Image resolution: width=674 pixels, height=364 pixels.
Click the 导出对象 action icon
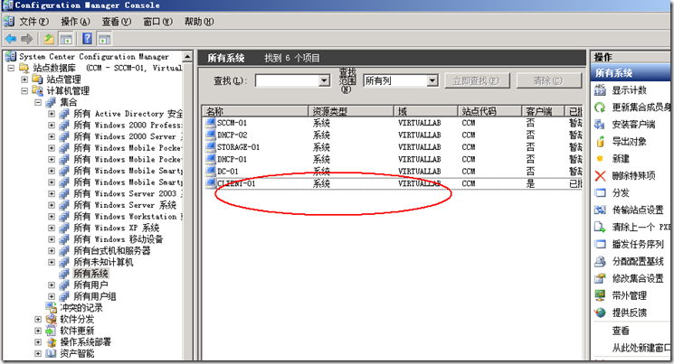(x=600, y=141)
